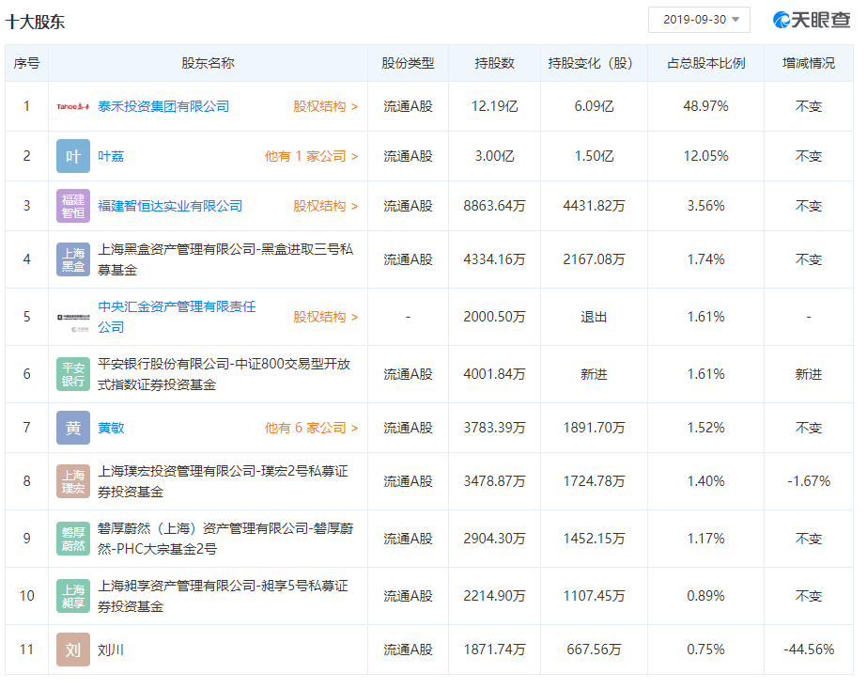Click the 黄 avatar icon
Screen dimensions: 867x689
73,428
